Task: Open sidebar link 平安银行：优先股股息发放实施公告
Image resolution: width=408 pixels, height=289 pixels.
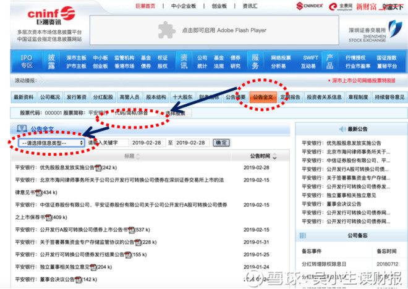Action: [x=341, y=143]
